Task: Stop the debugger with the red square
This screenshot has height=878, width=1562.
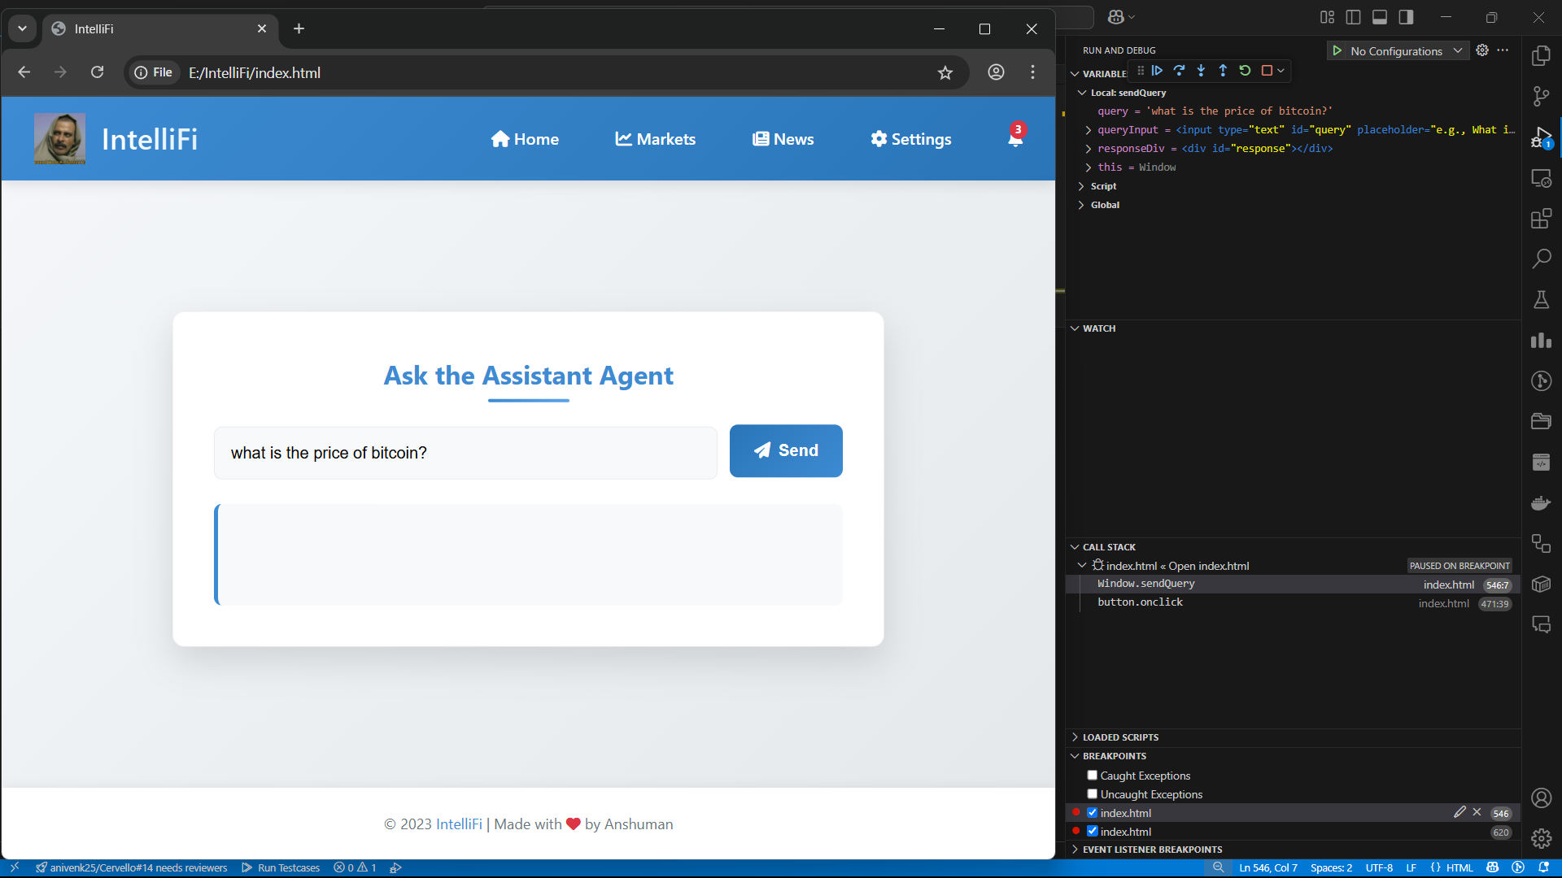Action: (1267, 71)
